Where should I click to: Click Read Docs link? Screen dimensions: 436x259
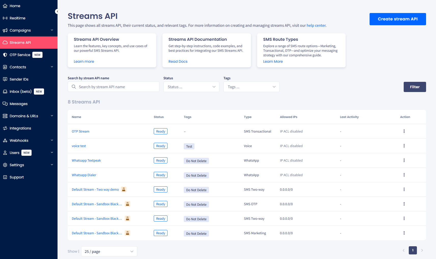pos(178,61)
